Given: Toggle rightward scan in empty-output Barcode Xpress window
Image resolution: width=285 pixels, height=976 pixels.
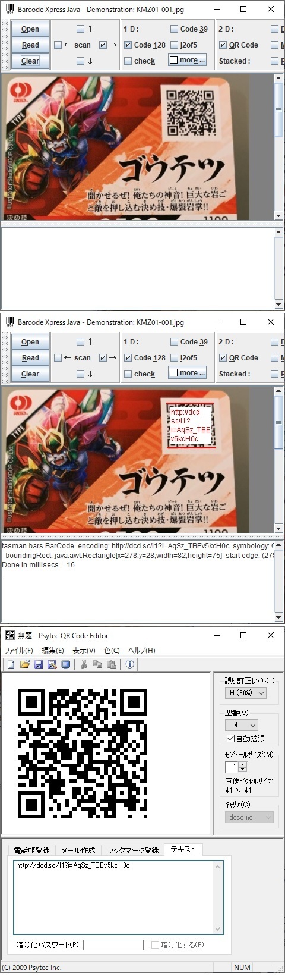Looking at the screenshot, I should coord(103,45).
